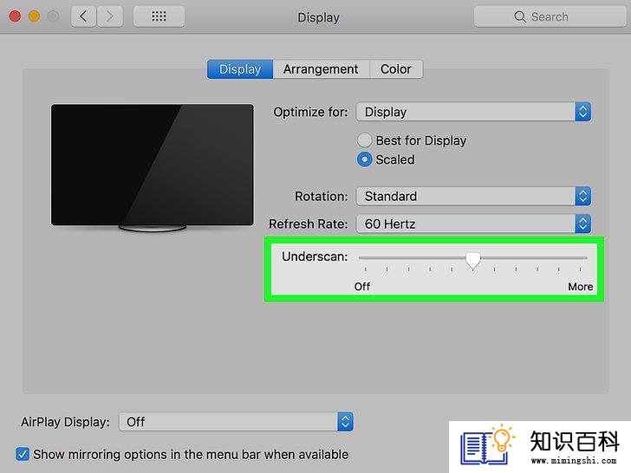Go forward with the right chevron button
The width and height of the screenshot is (631, 473).
(x=110, y=16)
